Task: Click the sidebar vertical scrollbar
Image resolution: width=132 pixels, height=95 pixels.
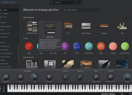Action: point(18,55)
